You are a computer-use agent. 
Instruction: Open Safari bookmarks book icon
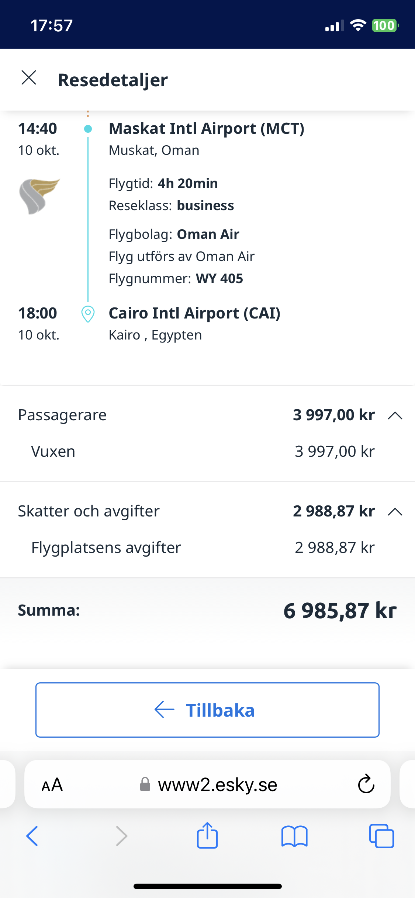[x=294, y=836]
